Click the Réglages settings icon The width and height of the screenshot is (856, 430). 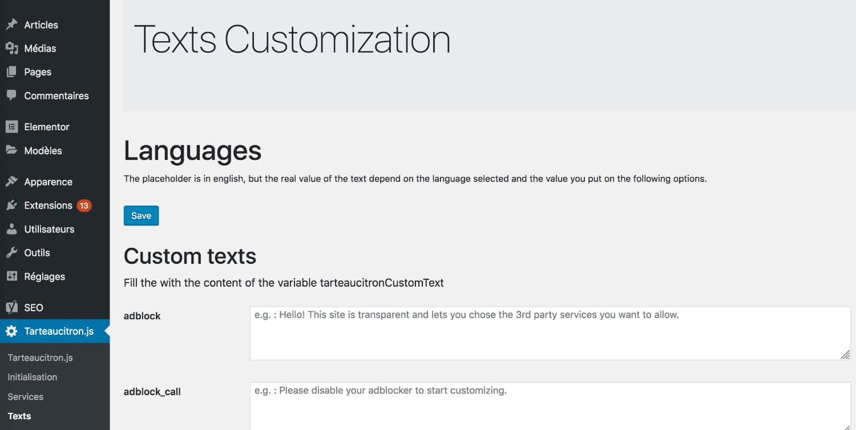click(11, 276)
